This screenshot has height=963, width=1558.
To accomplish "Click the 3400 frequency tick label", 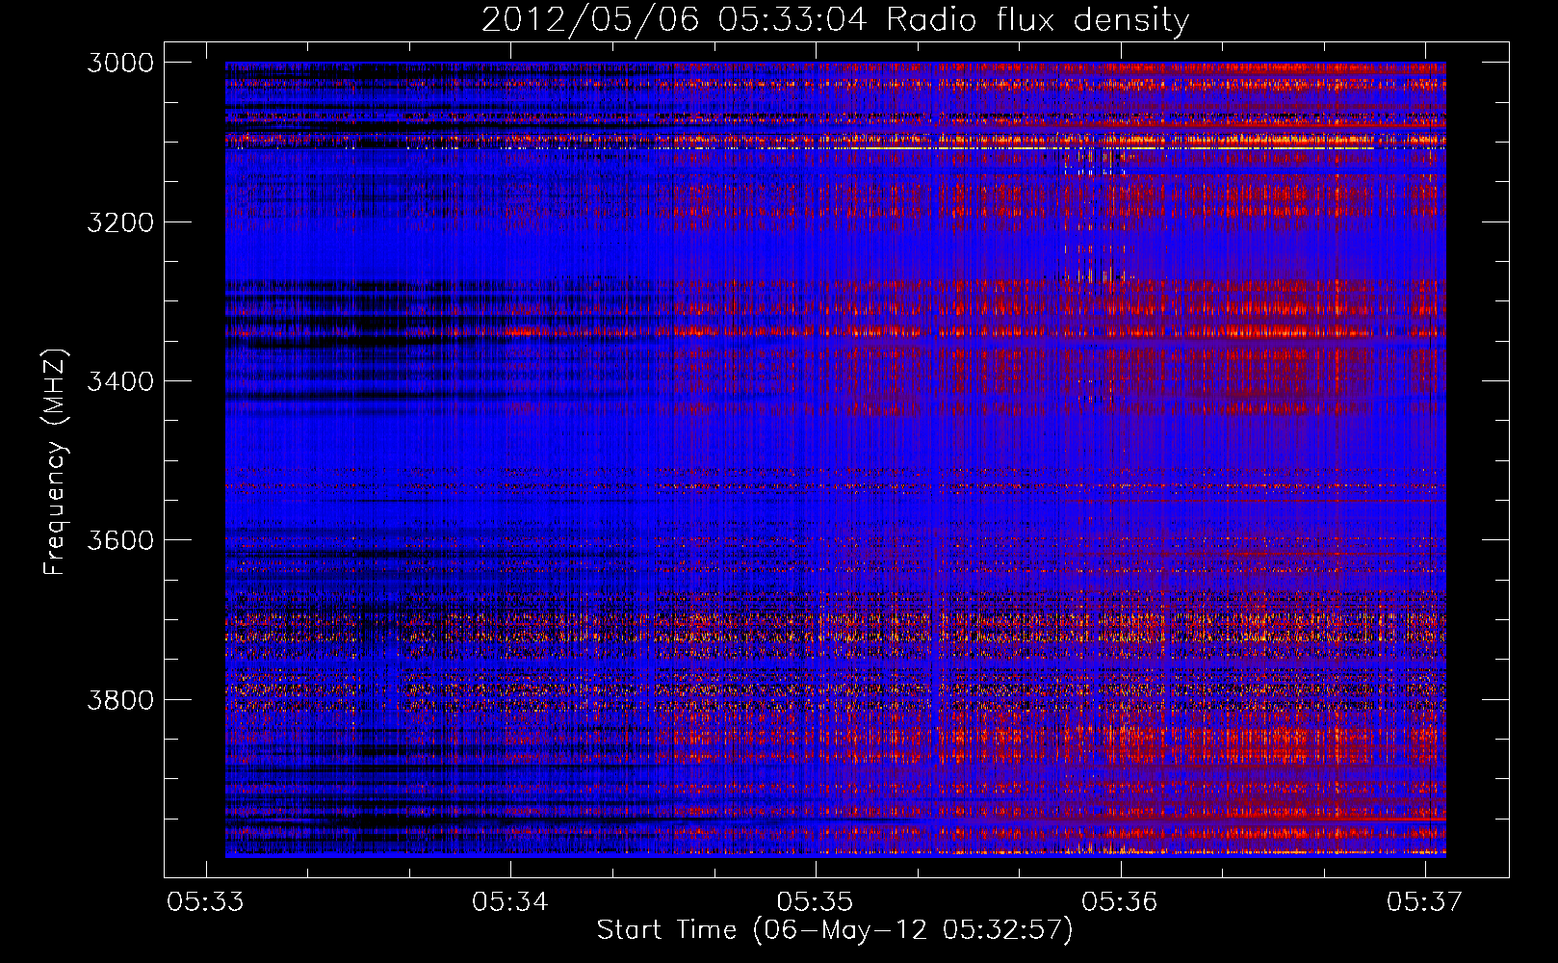I will 120,381.
